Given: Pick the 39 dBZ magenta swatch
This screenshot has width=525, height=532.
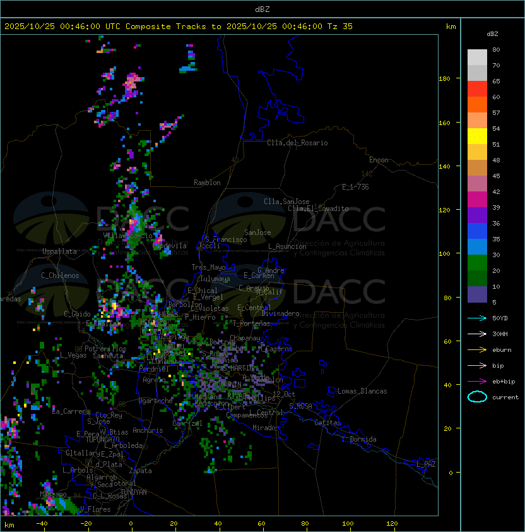Looking at the screenshot, I should 477,199.
